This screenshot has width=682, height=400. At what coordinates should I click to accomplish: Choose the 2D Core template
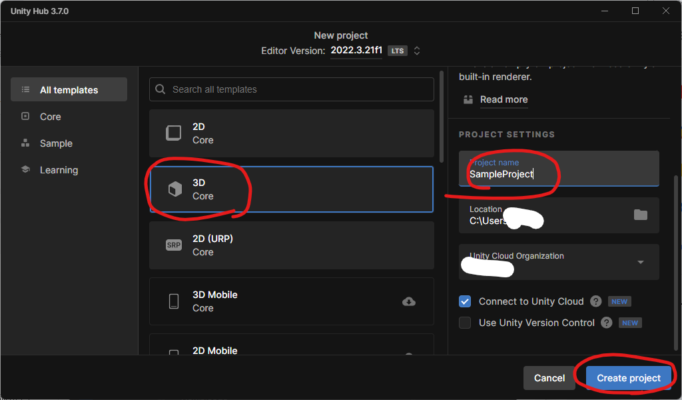click(x=292, y=133)
